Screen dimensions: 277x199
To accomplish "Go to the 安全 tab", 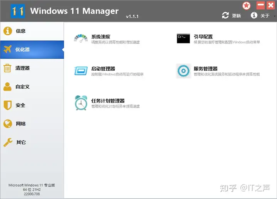I will [32, 105].
